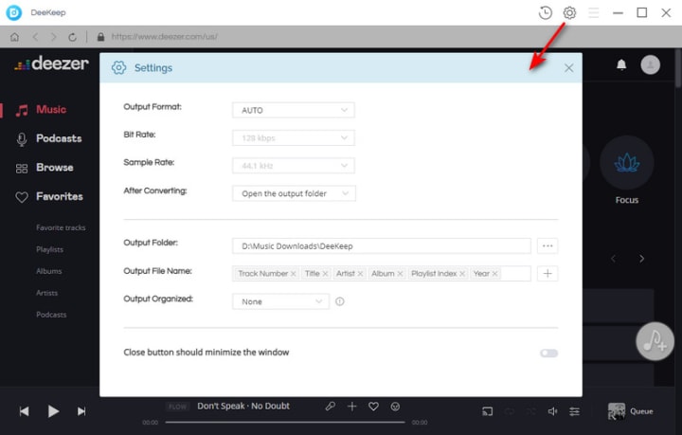Open the Queue panel
The width and height of the screenshot is (682, 435).
[x=641, y=411]
